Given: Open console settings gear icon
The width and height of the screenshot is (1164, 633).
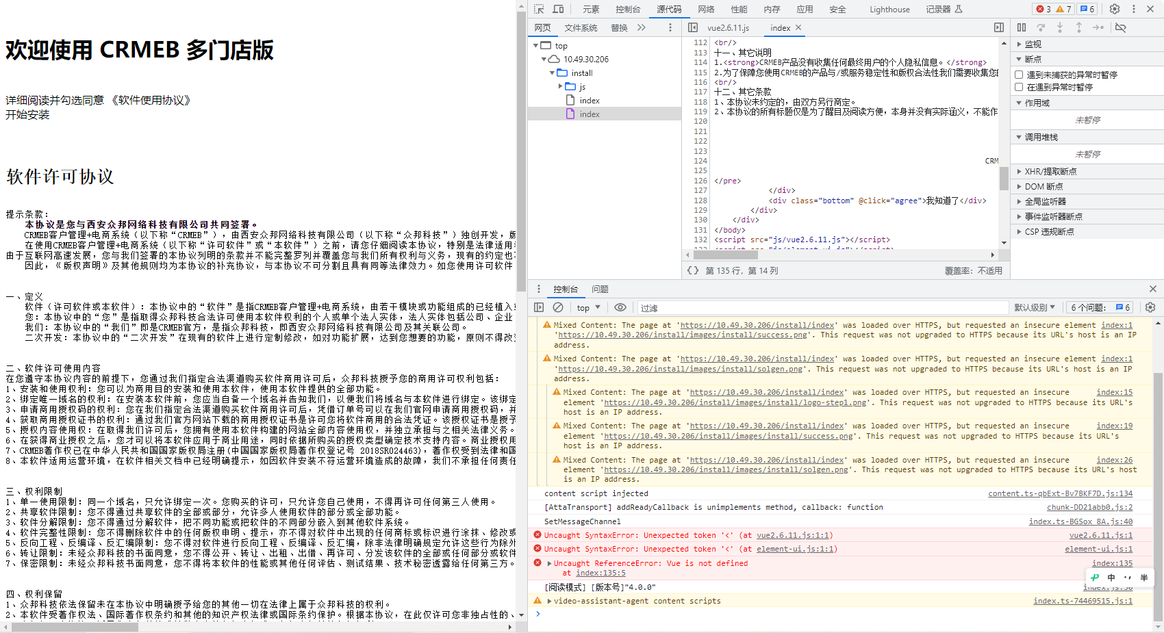Looking at the screenshot, I should [1150, 308].
